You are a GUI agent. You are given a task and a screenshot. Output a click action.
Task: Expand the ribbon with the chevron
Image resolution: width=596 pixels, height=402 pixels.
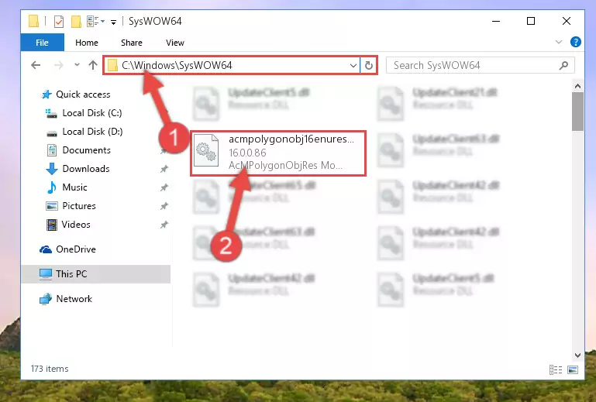pyautogui.click(x=558, y=42)
